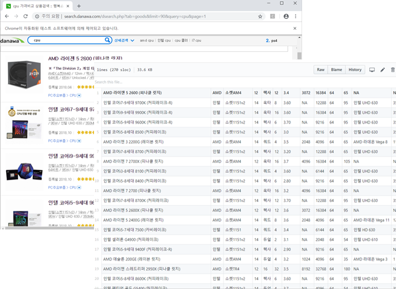Click the AMD 라데온 Vega 11 cell
Screen dimensions: 396x289
pyautogui.click(x=371, y=220)
